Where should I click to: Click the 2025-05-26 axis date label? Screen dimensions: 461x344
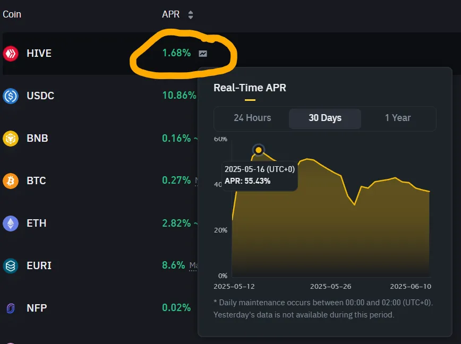(330, 287)
